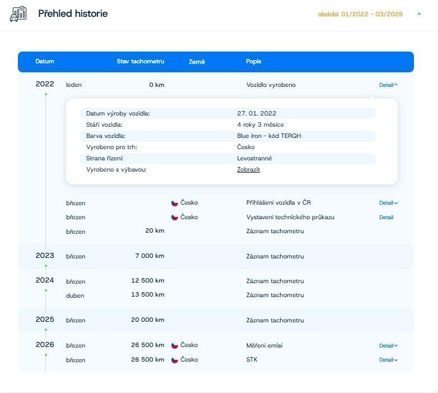Click the Popis column header
Screen dimensions: 438x393
254,61
